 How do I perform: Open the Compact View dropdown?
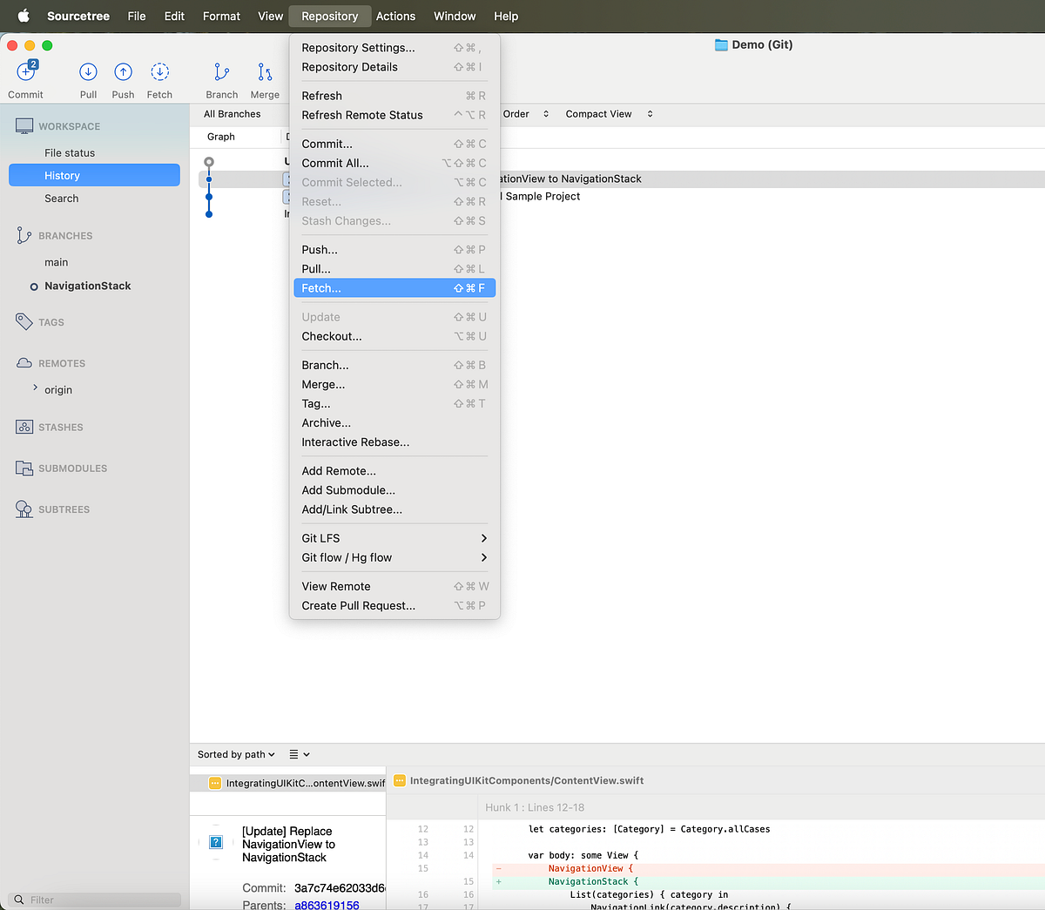(607, 113)
